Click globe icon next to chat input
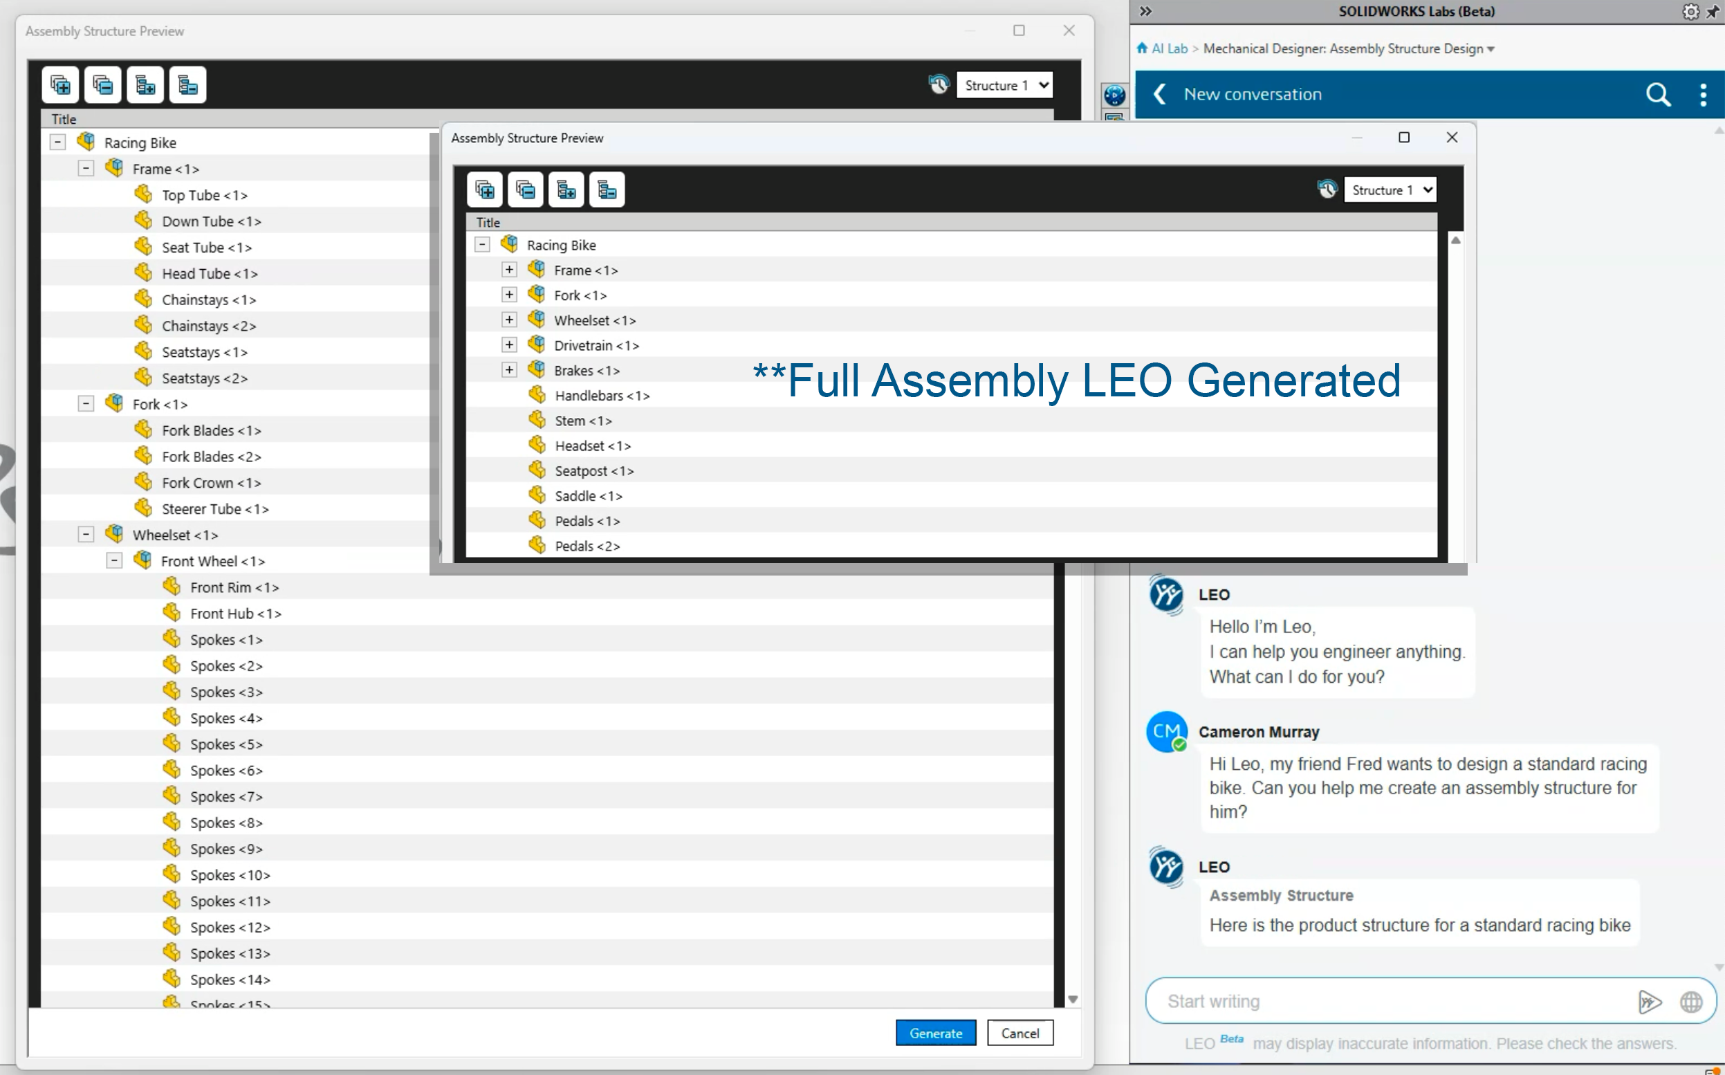 1691,1002
